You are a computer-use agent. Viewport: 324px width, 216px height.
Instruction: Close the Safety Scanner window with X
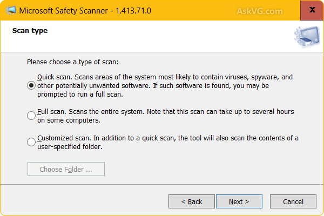click(312, 10)
